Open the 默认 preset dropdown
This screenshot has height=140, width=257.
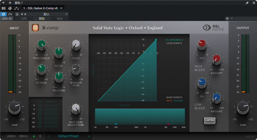coord(48,14)
